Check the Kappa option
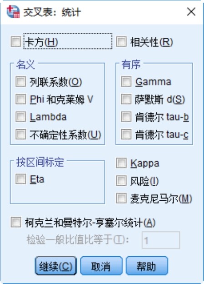The height and width of the screenshot is (284, 204). coord(121,163)
